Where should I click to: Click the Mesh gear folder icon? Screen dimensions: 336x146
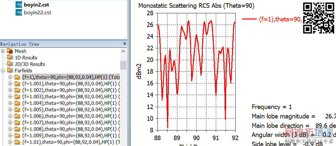(x=10, y=51)
